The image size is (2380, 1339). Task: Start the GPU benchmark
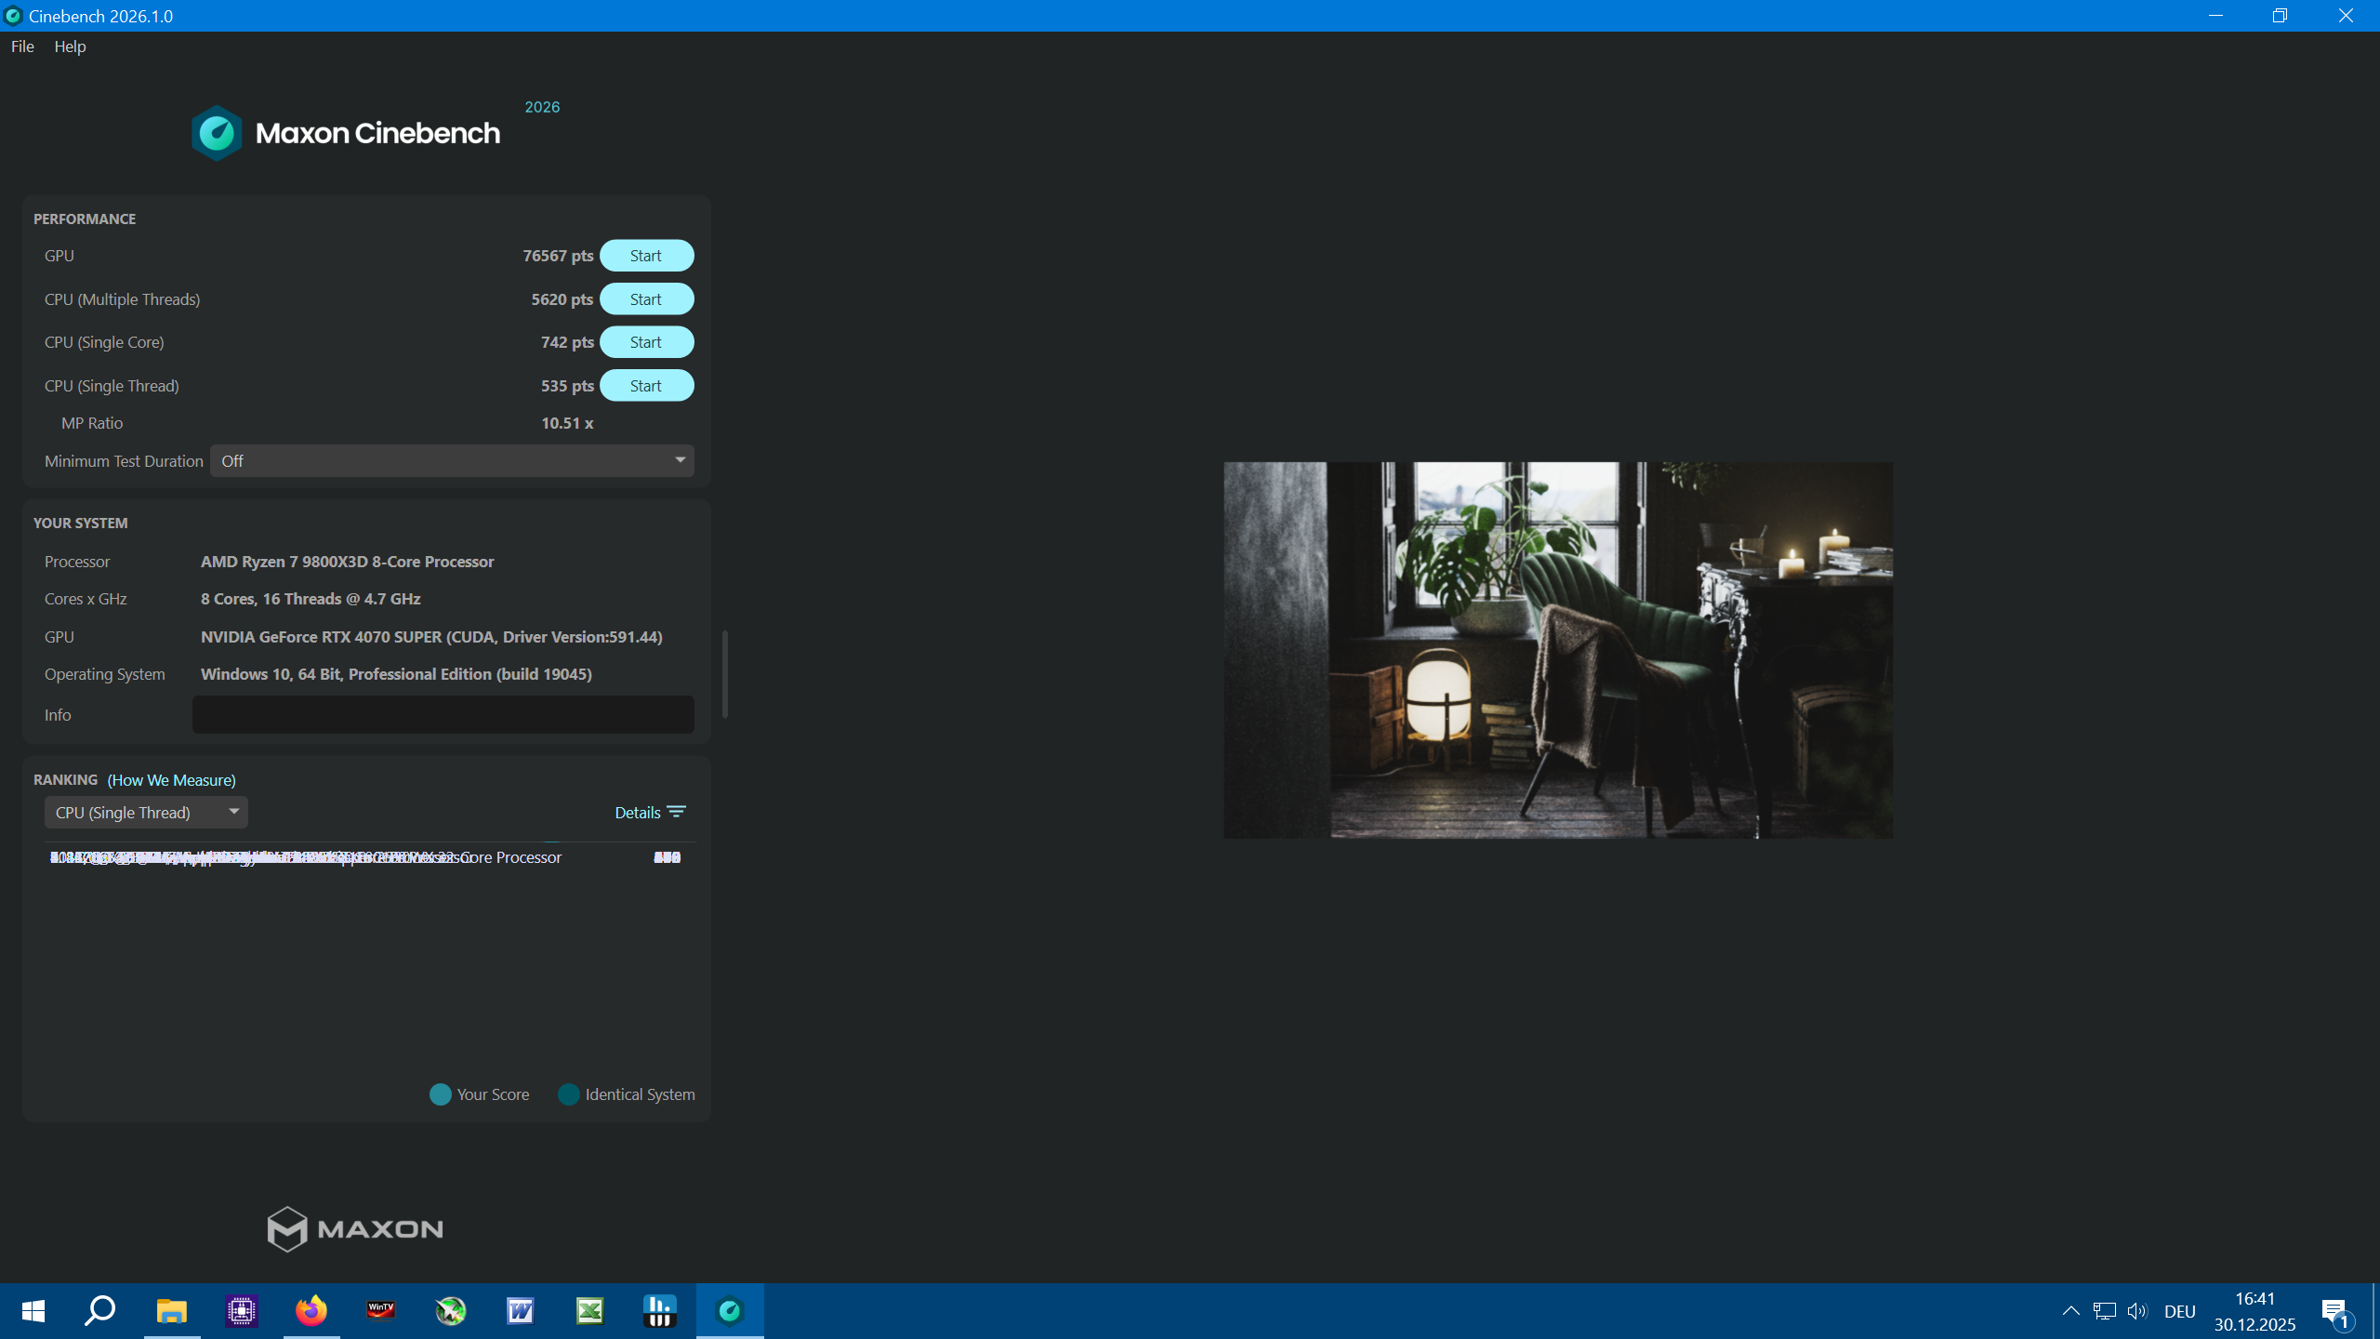pyautogui.click(x=646, y=256)
